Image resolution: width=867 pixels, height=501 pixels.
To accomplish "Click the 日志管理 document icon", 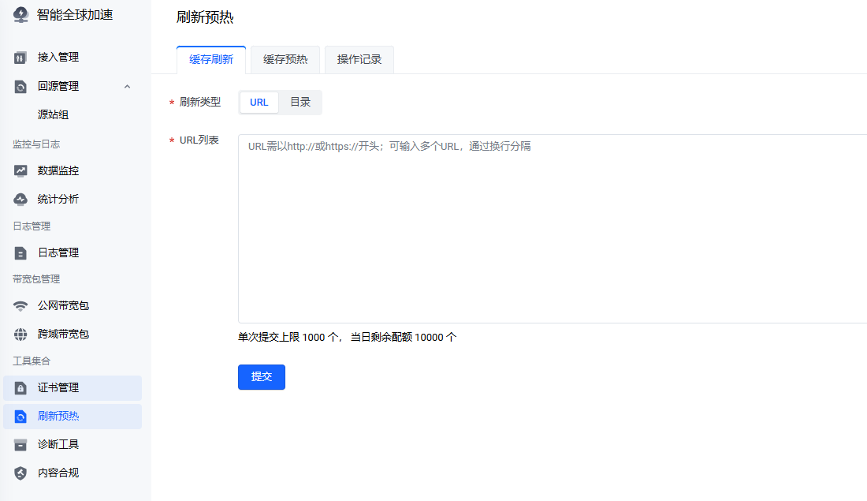I will point(20,253).
